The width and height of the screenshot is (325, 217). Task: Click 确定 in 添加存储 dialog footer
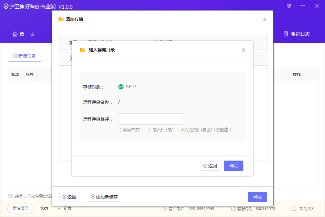point(257,197)
